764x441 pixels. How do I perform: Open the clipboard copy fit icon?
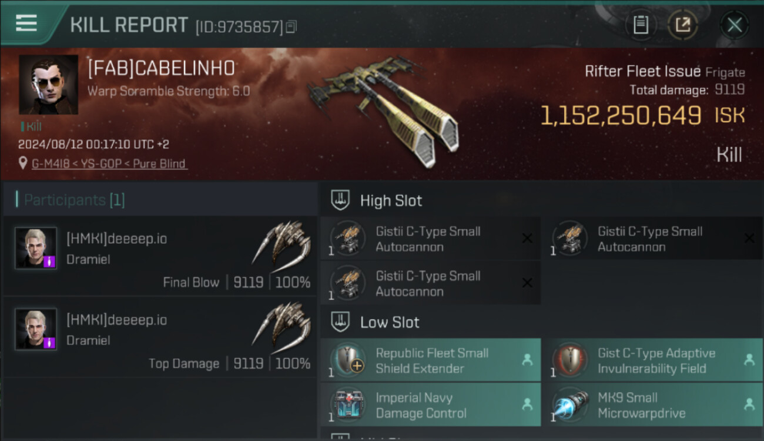pyautogui.click(x=641, y=25)
